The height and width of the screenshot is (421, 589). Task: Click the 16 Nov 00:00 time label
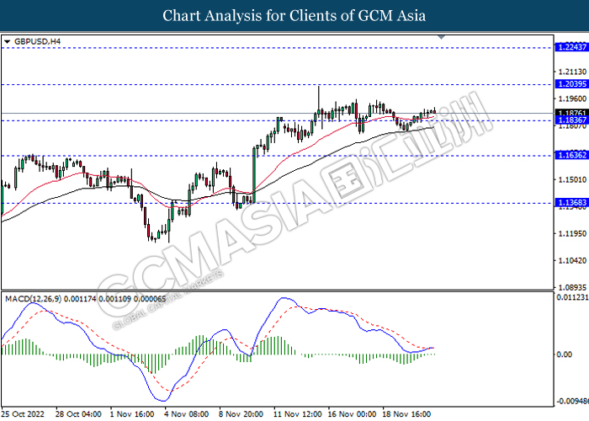(352, 414)
